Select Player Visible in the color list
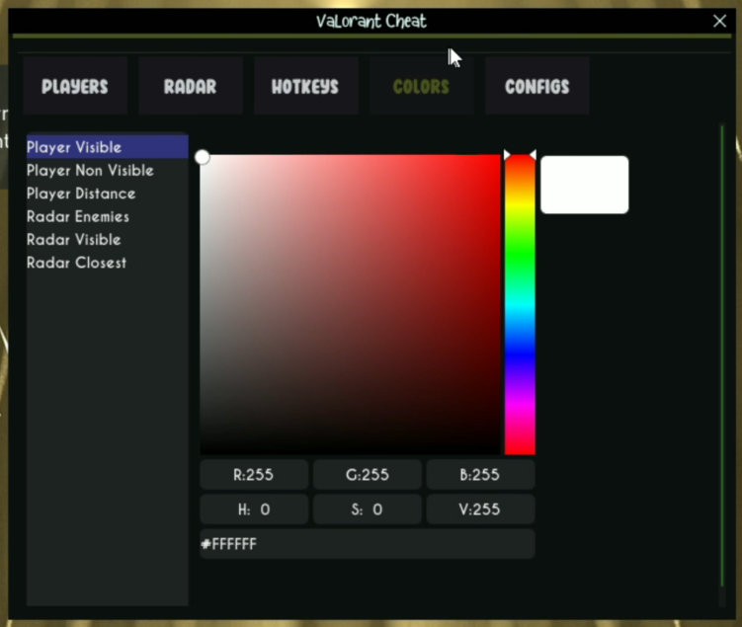The height and width of the screenshot is (627, 742). [x=108, y=147]
